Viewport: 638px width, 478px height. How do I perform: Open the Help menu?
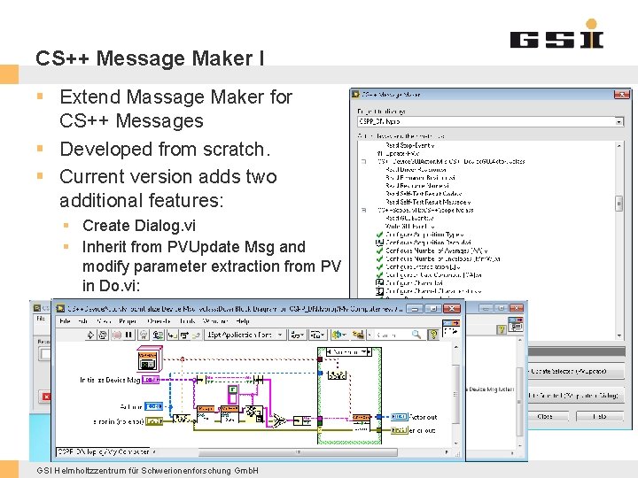click(x=243, y=321)
